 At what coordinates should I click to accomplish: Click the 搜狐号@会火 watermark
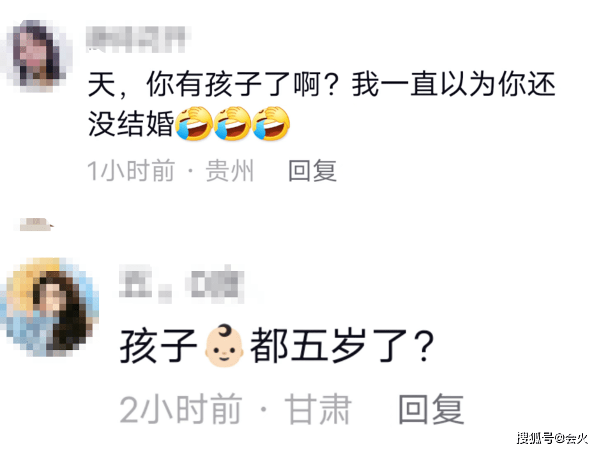pos(552,438)
